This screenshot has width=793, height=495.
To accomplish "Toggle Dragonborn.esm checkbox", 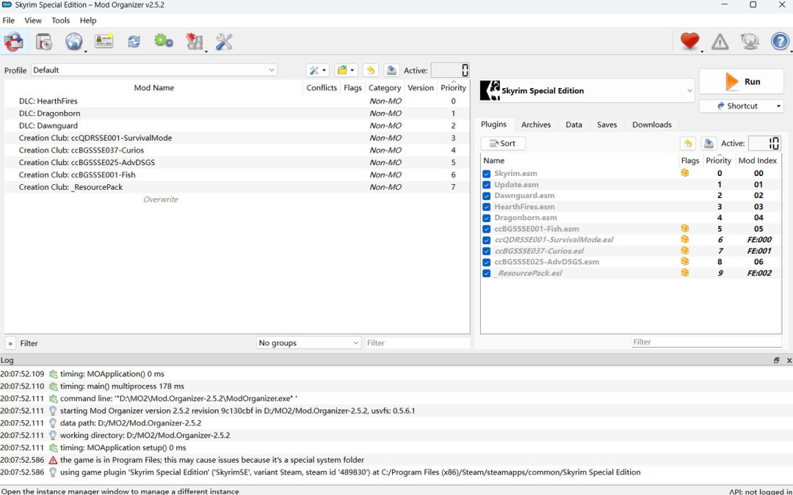I will click(x=487, y=219).
